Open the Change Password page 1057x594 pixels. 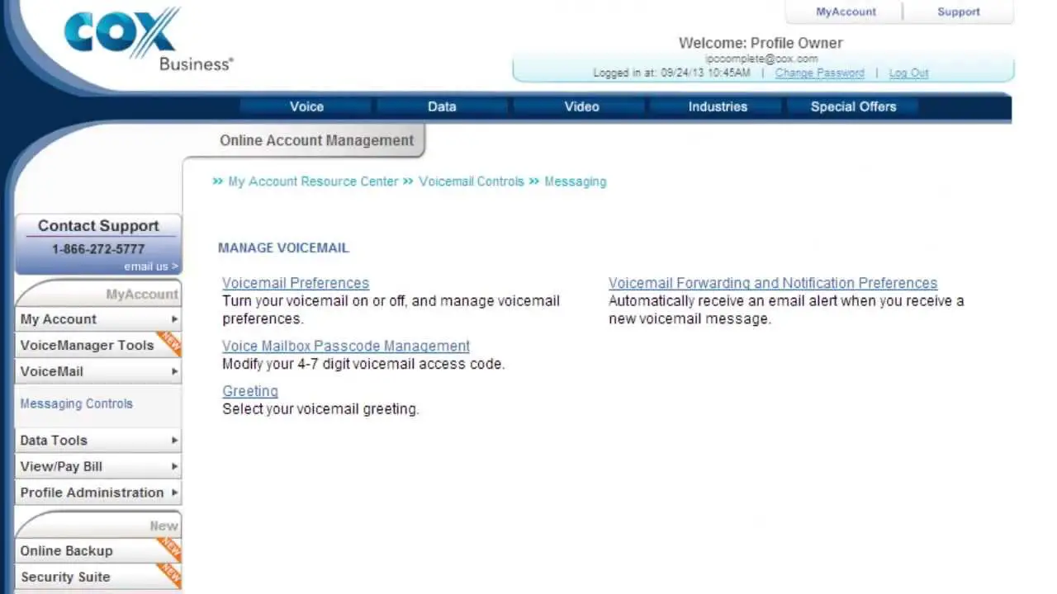pyautogui.click(x=819, y=73)
